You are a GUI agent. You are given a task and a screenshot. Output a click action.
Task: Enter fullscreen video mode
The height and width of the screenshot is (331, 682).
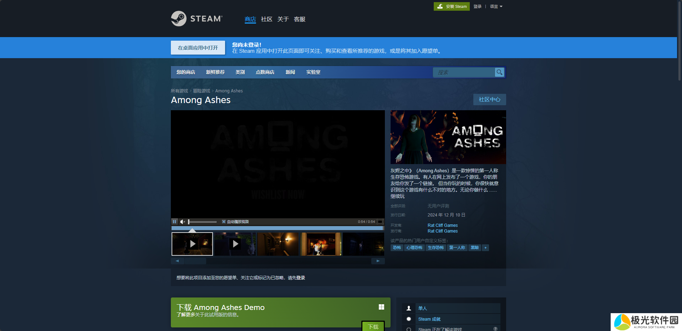380,222
